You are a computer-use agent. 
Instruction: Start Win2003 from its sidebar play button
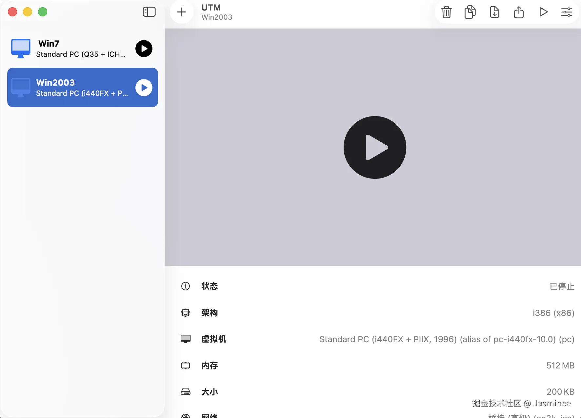[x=144, y=88]
